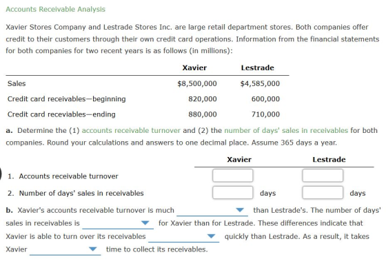Click '2. Number of days' sales in receivables' label
Viewport: 386px width, 270px height.
pyautogui.click(x=76, y=194)
